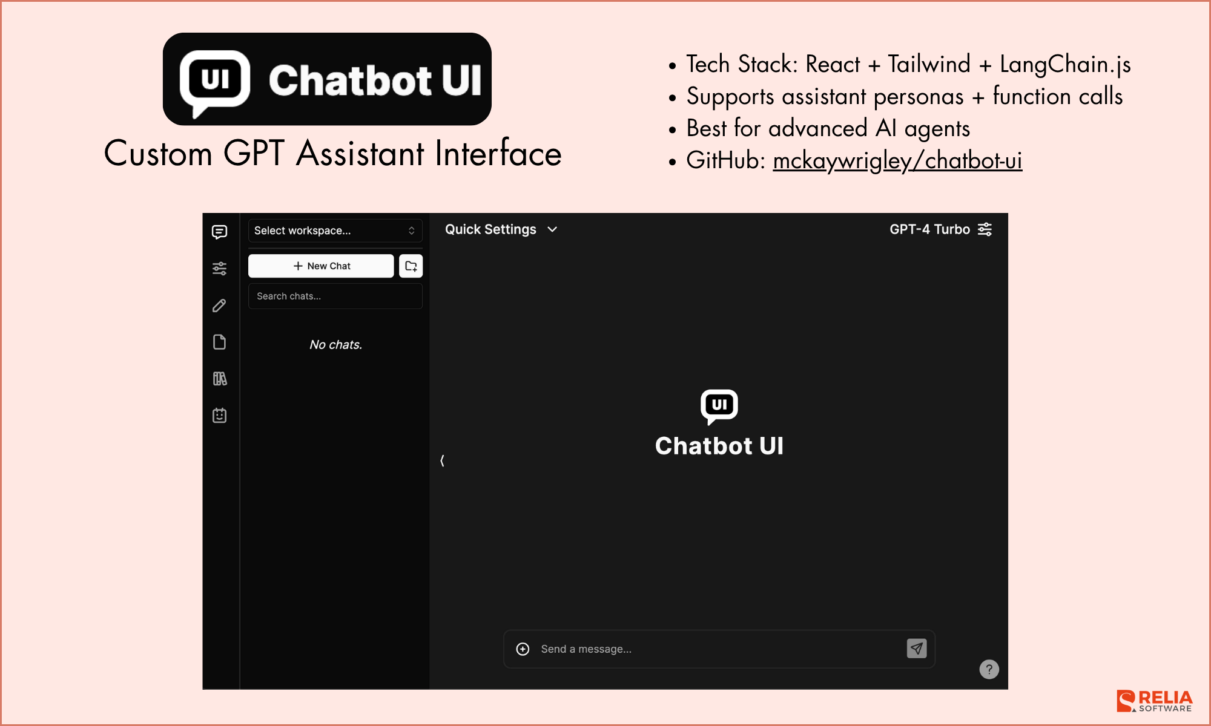Open the Select workspace dropdown
Screen dimensions: 1211x726
335,231
